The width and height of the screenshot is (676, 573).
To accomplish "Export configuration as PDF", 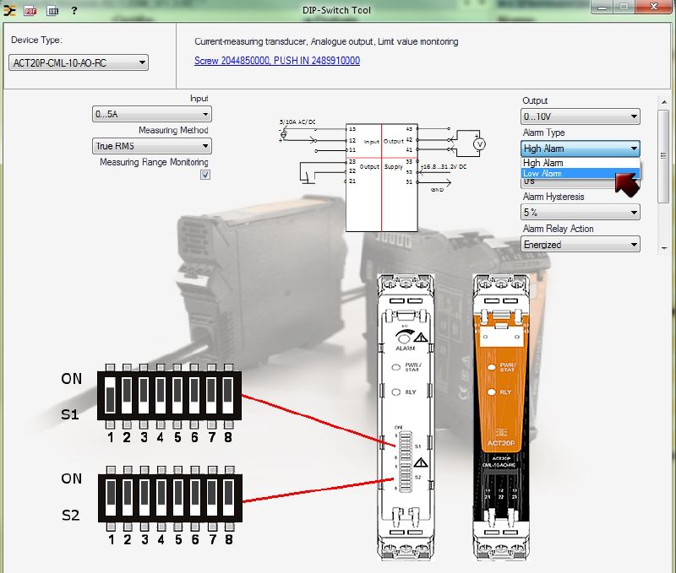I will (x=32, y=10).
